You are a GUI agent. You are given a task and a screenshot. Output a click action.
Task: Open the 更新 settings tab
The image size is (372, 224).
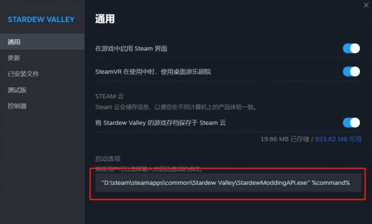(42, 58)
